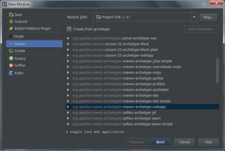Select the Java module icon
Screen dimensions: 225x151
click(x=11, y=15)
